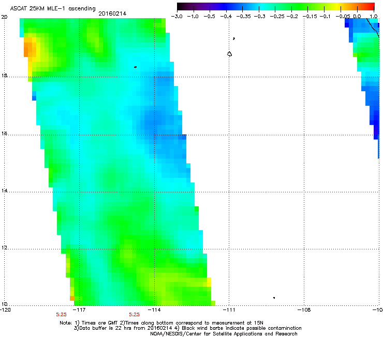Viewport: 383px width, 337px height.
Task: Click the date label '20160214'
Action: 112,13
